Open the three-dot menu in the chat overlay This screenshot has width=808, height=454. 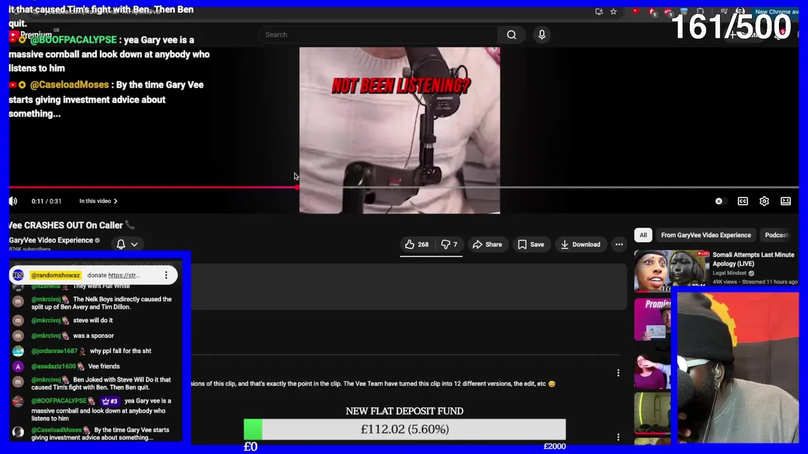[166, 275]
